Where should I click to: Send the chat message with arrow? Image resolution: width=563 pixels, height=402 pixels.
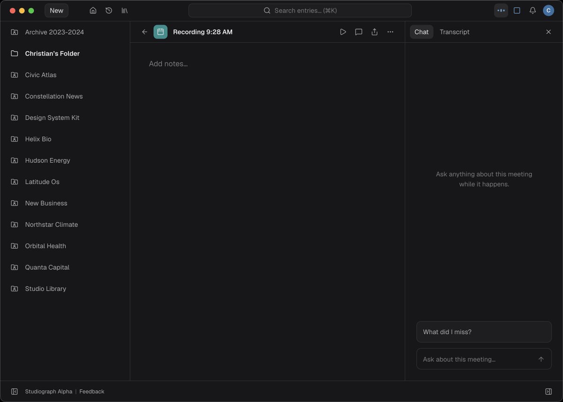541,359
